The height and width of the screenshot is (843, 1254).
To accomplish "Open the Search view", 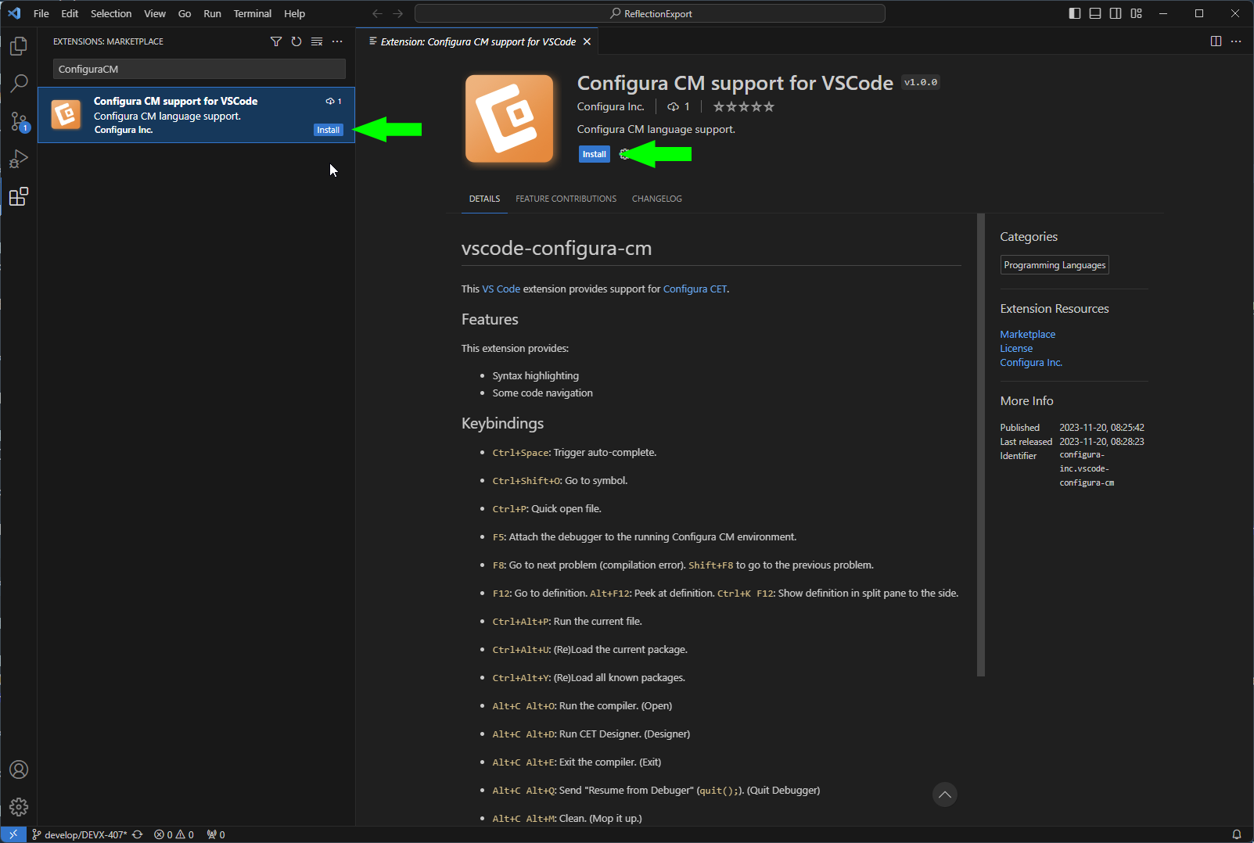I will click(19, 83).
